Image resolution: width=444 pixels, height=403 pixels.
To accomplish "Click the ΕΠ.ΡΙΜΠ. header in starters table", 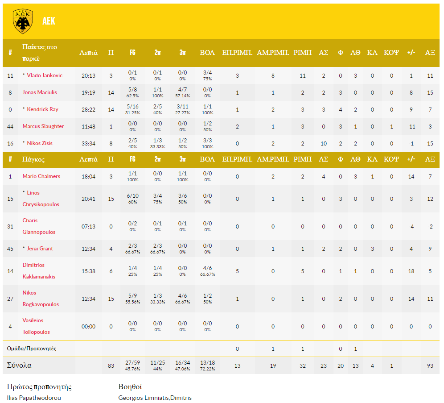I will [x=237, y=53].
